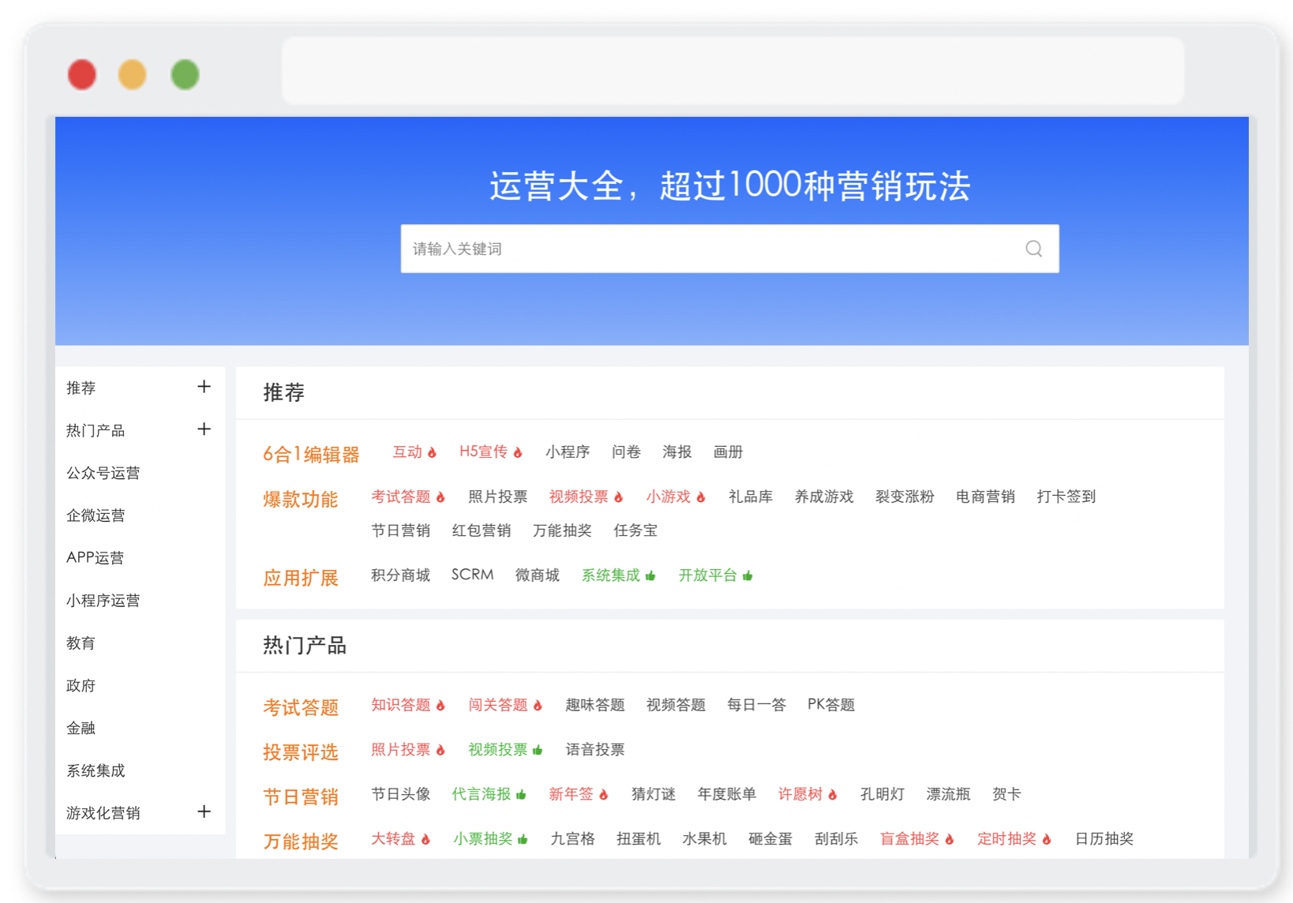Image resolution: width=1293 pixels, height=903 pixels.
Task: Click the flame icon beside 小游戏
Action: click(x=700, y=496)
